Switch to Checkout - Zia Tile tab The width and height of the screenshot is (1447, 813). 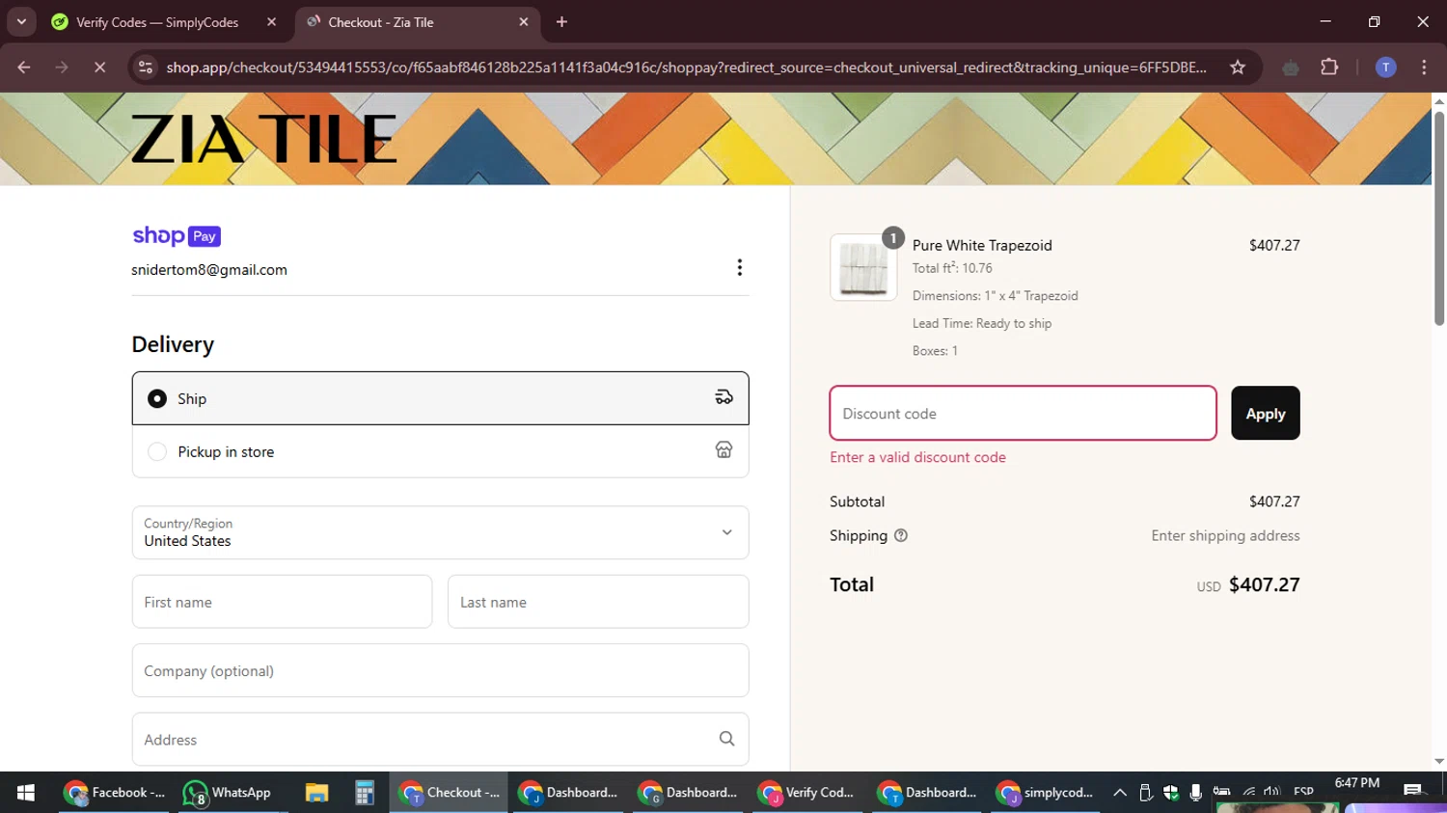pyautogui.click(x=418, y=22)
